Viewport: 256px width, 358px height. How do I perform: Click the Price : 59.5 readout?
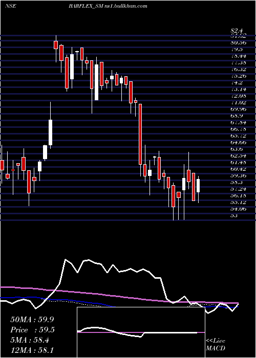point(32,330)
